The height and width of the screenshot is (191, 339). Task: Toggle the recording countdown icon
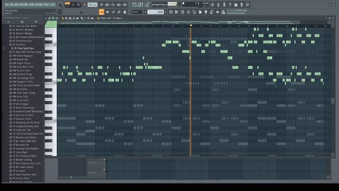point(113,5)
